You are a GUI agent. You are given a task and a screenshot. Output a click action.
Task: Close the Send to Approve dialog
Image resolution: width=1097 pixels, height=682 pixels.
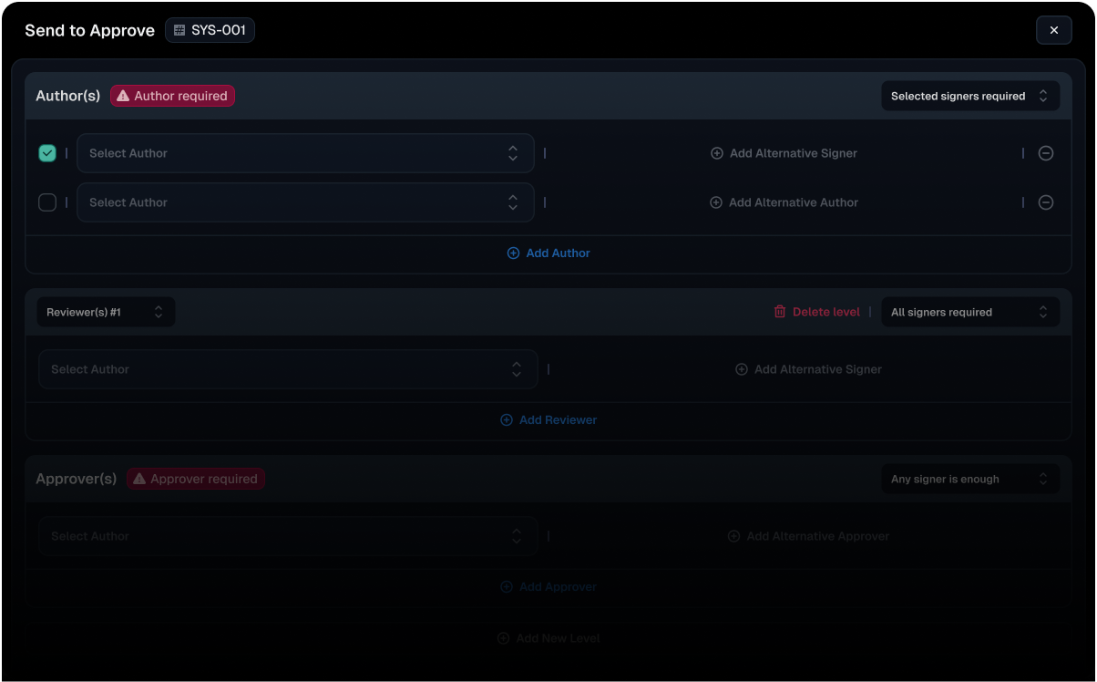1053,30
